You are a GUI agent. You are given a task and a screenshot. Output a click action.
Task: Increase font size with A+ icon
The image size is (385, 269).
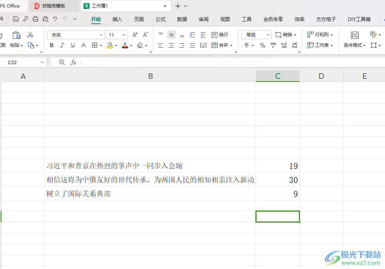(135, 35)
